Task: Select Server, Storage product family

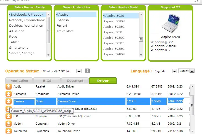Action: coord(22,53)
